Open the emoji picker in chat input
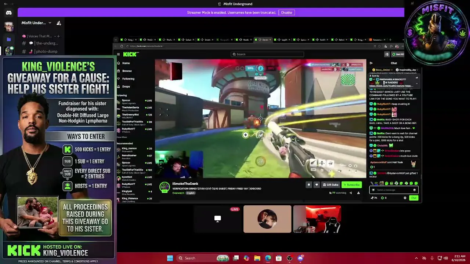 point(415,190)
